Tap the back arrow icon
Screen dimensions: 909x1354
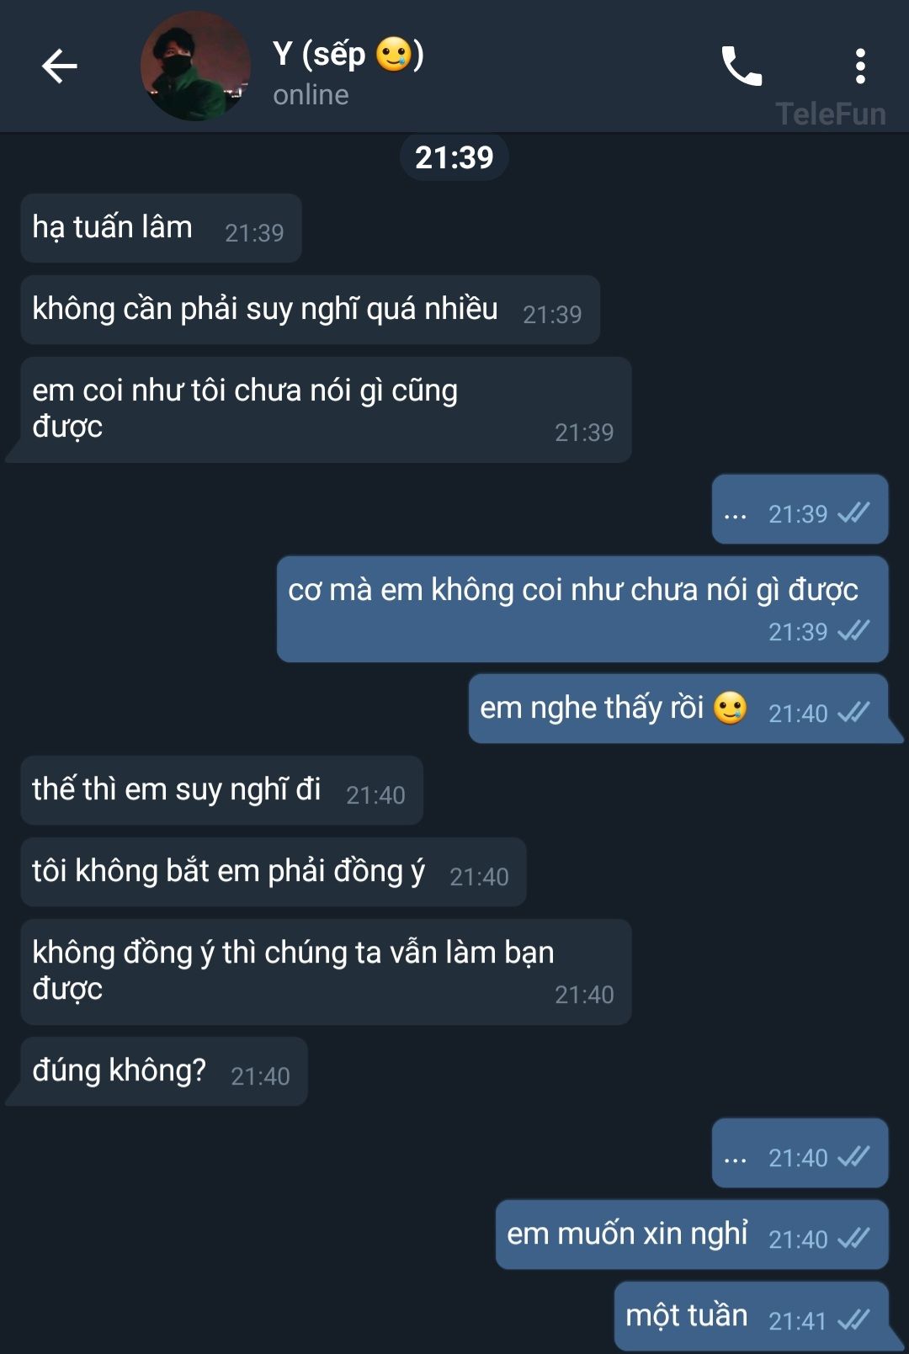[x=60, y=66]
